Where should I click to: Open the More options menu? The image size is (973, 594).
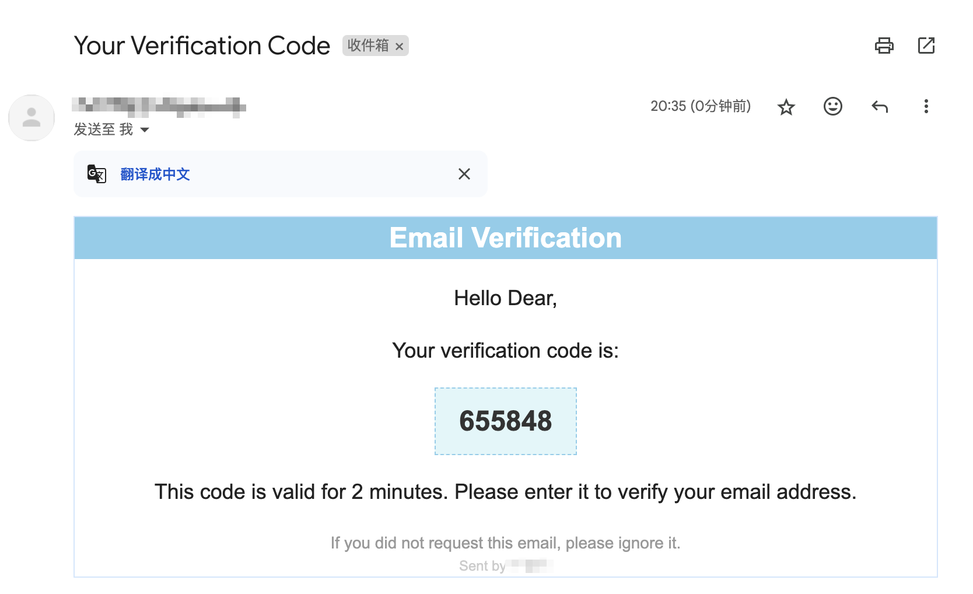point(926,106)
